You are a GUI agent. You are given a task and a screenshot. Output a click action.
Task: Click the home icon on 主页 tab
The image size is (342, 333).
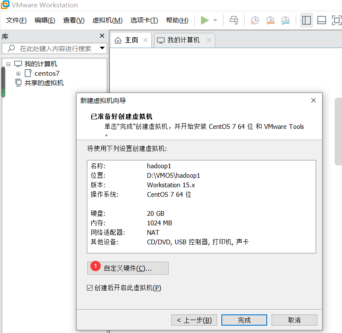pos(118,40)
